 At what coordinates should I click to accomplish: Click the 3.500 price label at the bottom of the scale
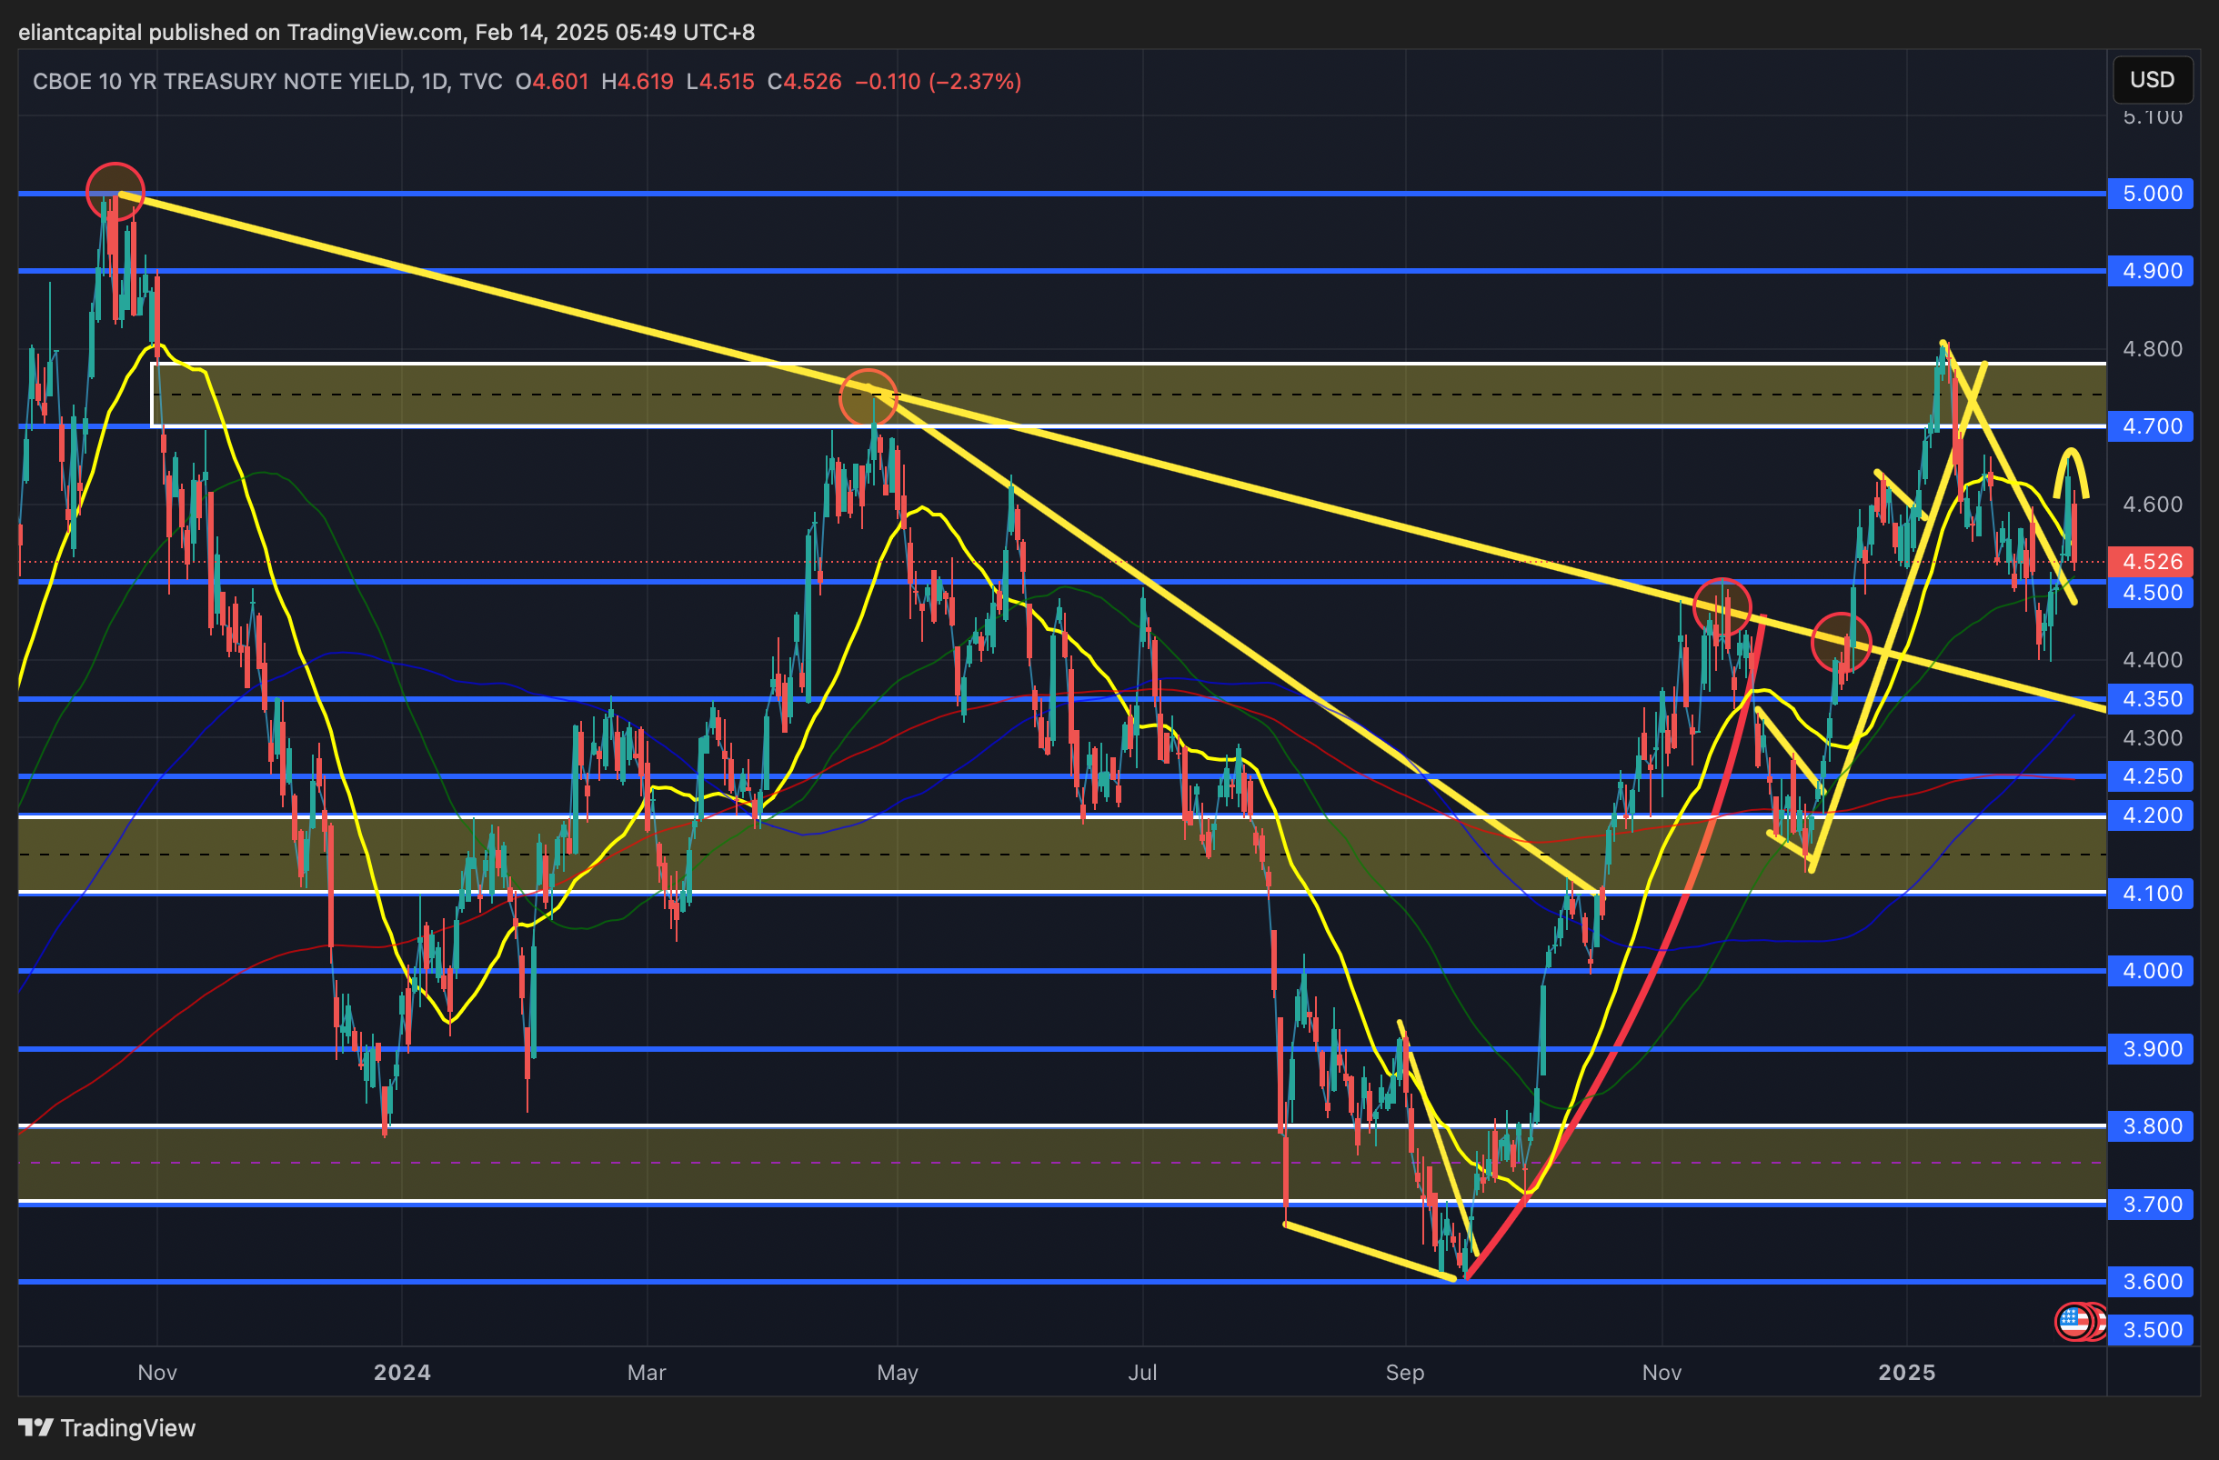(x=2151, y=1330)
